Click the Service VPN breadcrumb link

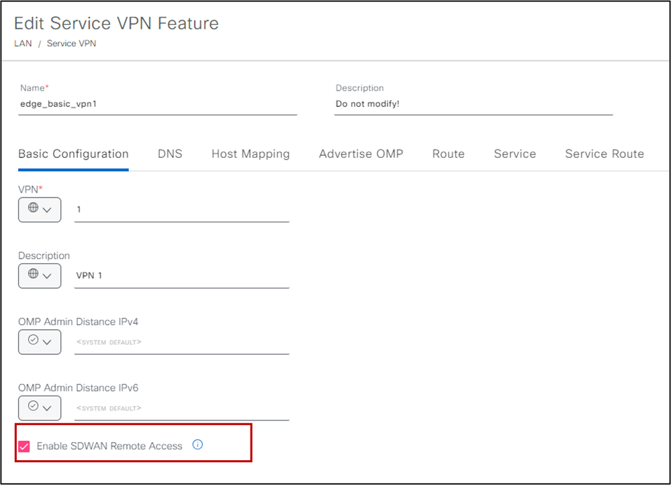tap(71, 44)
